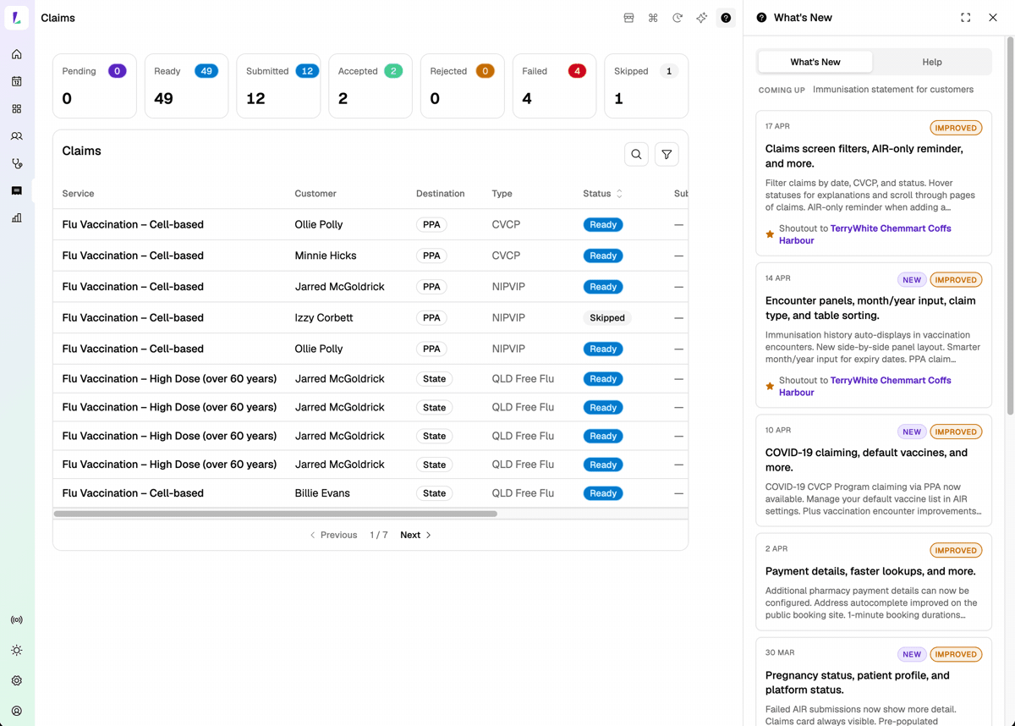Click the horizontal table scrollbar
Screen dimensions: 1015x726
point(276,514)
